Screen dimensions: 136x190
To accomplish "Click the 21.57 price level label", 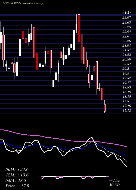I will coord(127,50).
